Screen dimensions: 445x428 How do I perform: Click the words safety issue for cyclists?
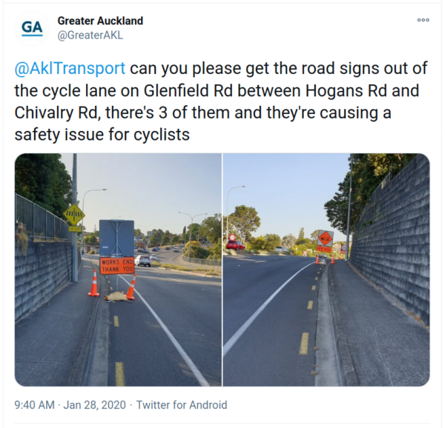[102, 135]
